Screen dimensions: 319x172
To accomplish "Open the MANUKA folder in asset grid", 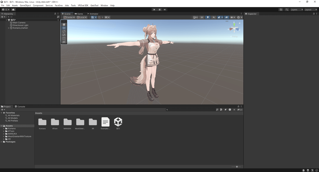I will pyautogui.click(x=68, y=122).
